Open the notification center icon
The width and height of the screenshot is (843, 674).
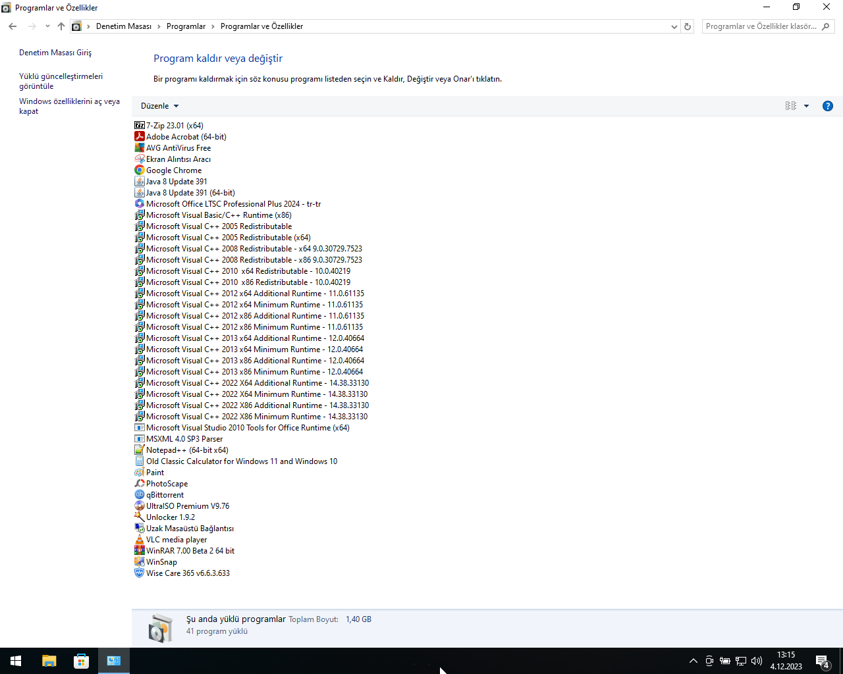822,661
